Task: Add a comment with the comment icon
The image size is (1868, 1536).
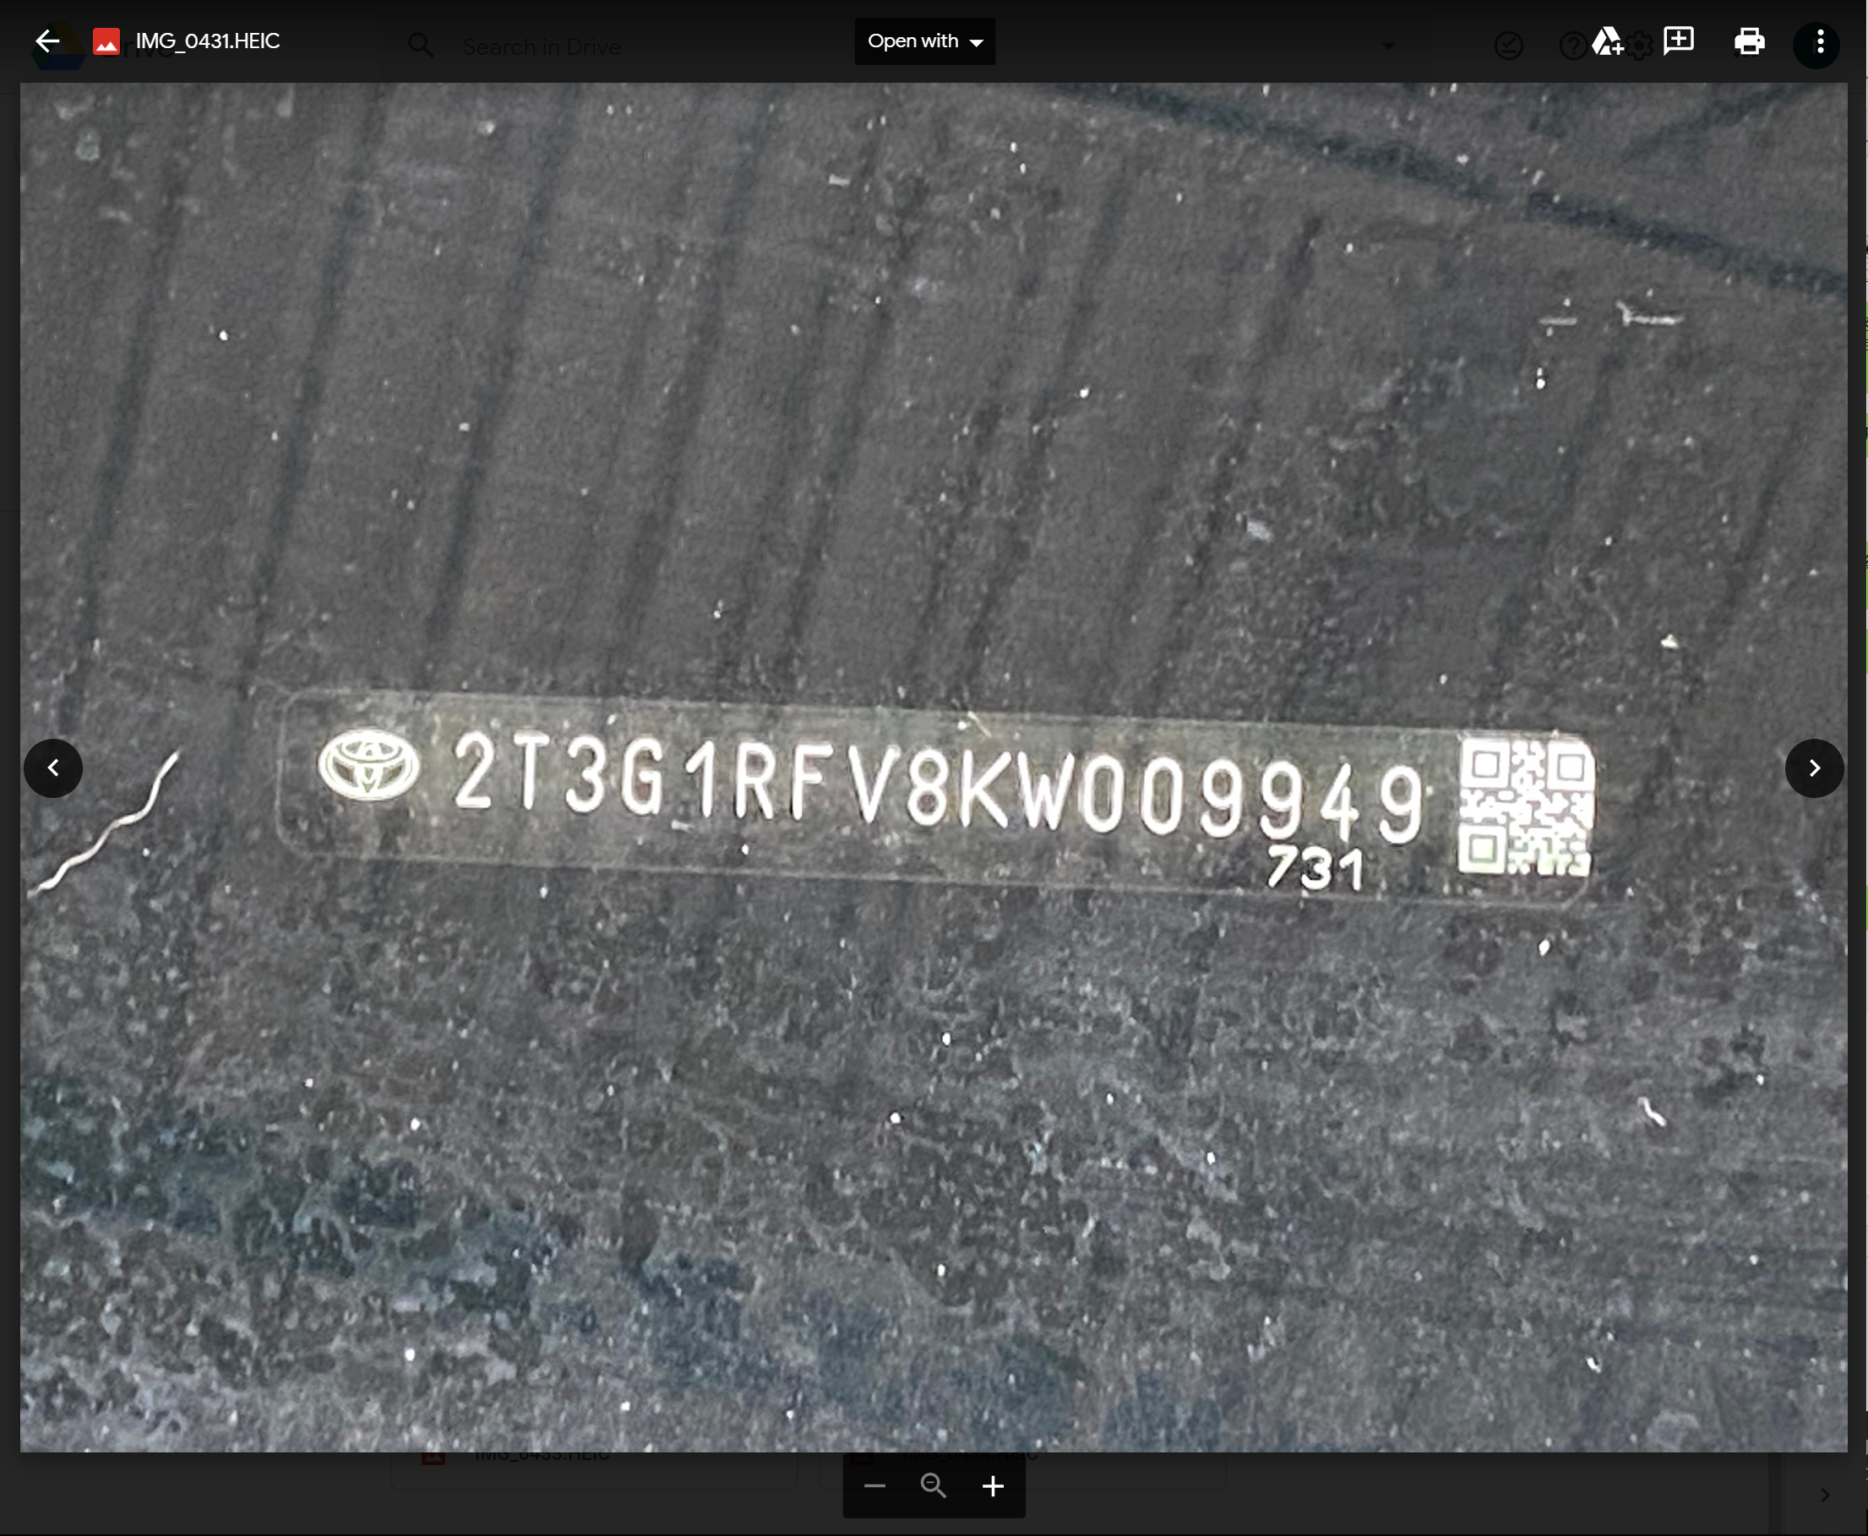Action: pyautogui.click(x=1678, y=41)
